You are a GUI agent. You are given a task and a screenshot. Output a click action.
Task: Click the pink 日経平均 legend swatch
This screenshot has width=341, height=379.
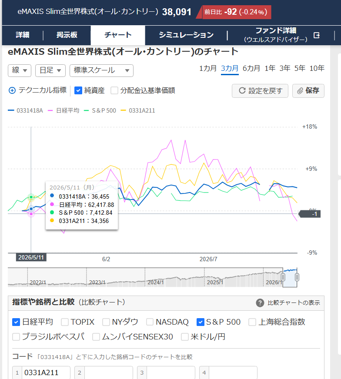[50, 110]
